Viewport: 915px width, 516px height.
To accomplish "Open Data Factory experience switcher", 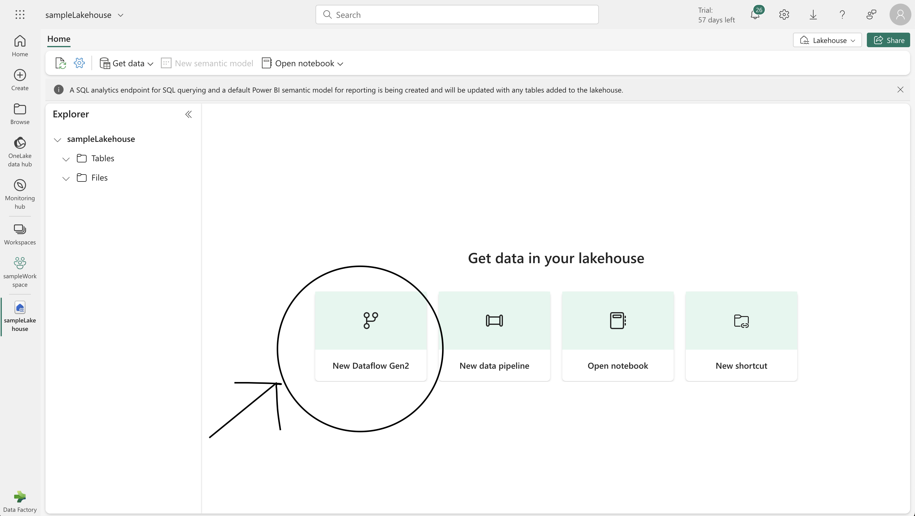I will click(20, 501).
